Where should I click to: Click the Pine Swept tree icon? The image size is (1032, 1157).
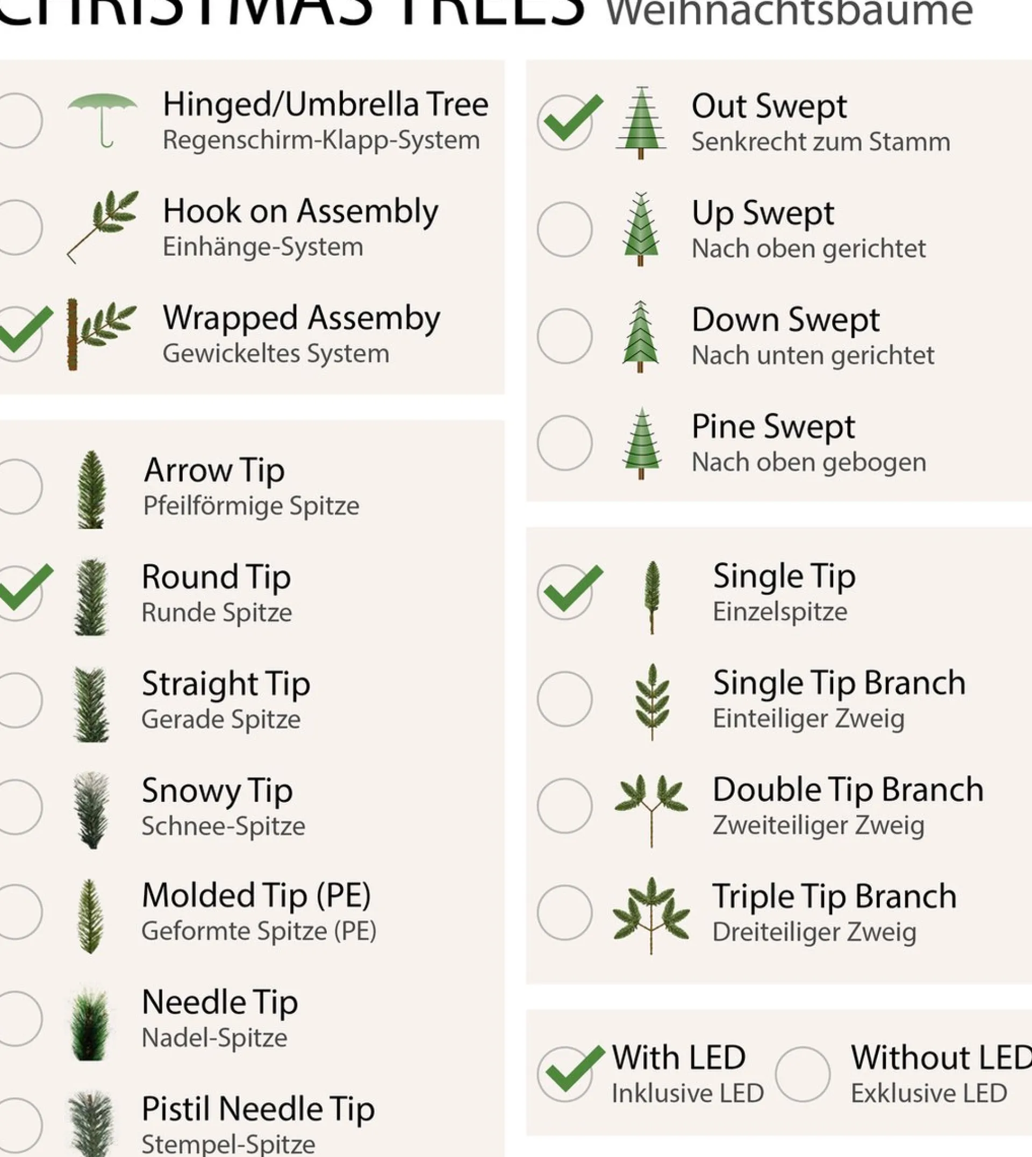(x=641, y=443)
